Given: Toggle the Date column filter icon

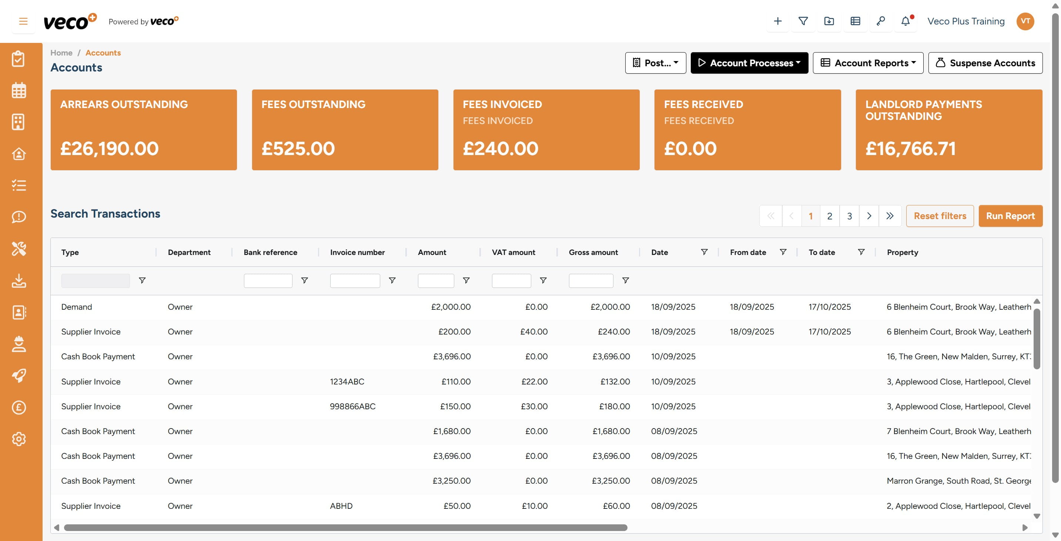Looking at the screenshot, I should click(x=704, y=252).
